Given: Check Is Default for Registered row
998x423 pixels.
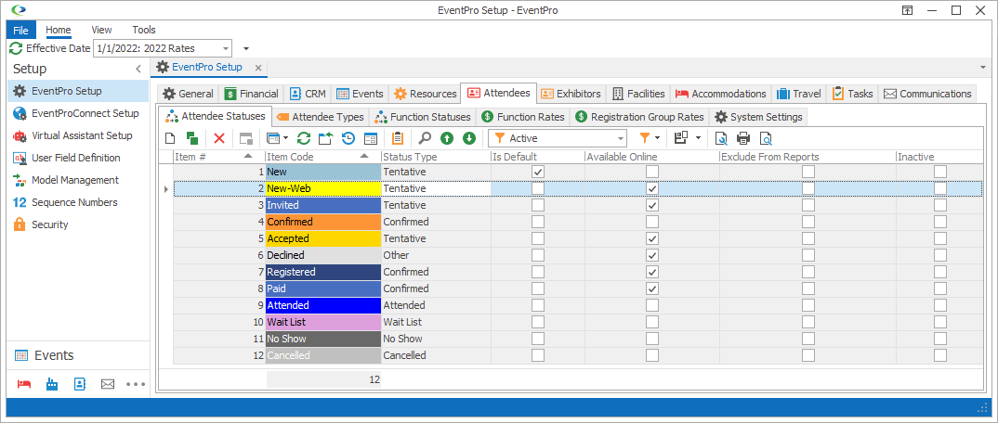Looking at the screenshot, I should 538,272.
